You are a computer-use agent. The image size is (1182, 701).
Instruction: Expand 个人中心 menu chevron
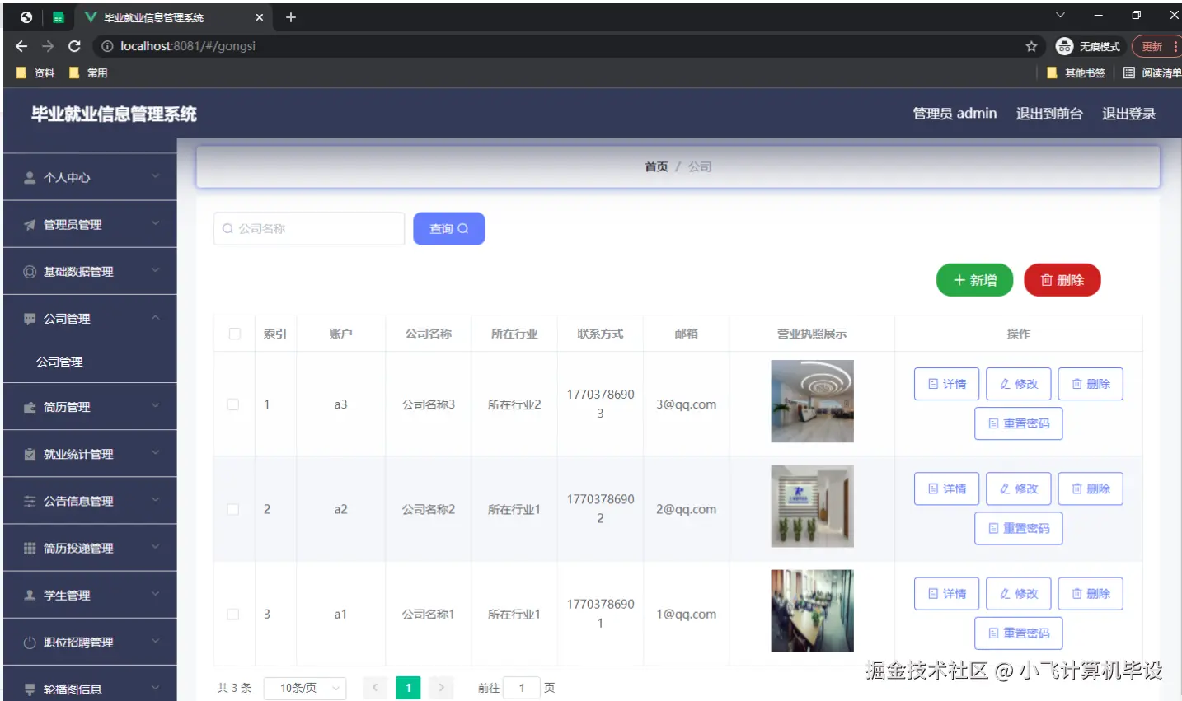(156, 176)
